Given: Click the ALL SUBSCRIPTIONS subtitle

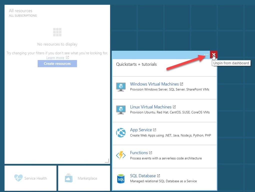Looking at the screenshot, I should [23, 15].
